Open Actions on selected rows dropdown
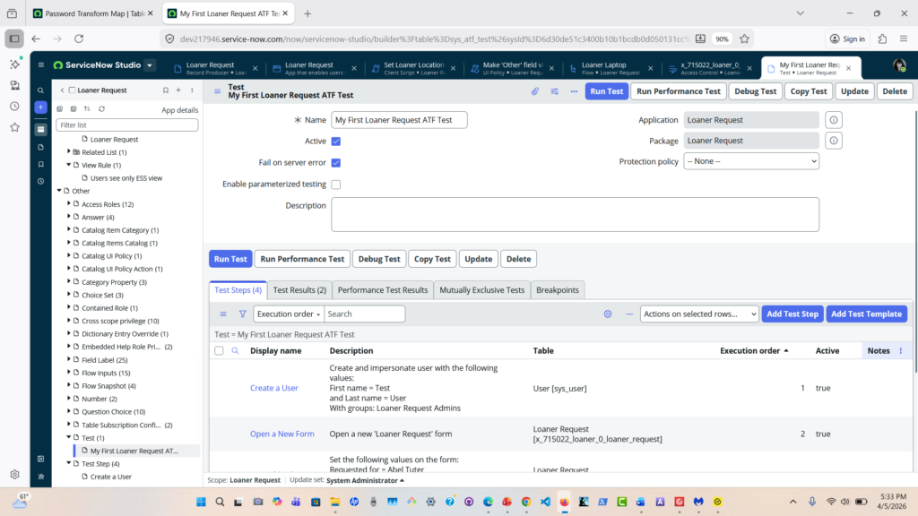 coord(698,314)
